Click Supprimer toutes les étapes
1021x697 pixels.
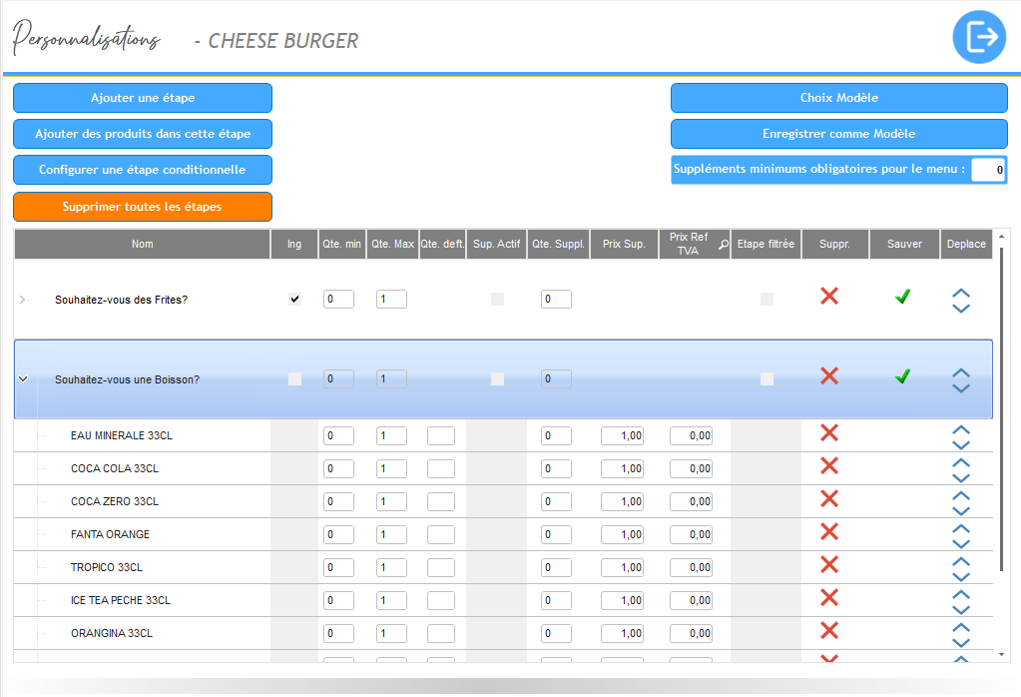tap(142, 207)
